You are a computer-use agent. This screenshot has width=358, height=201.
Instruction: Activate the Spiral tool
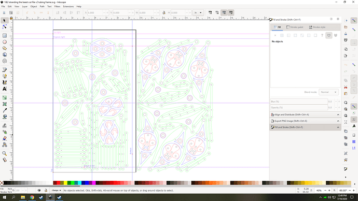(x=4, y=61)
